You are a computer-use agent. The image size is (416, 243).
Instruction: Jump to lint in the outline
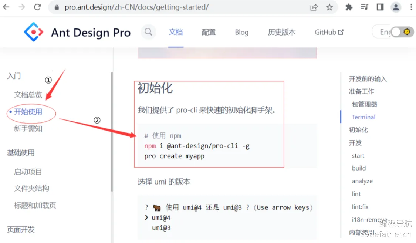tap(356, 194)
